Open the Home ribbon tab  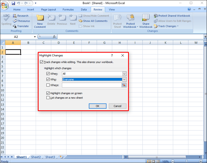(17, 10)
